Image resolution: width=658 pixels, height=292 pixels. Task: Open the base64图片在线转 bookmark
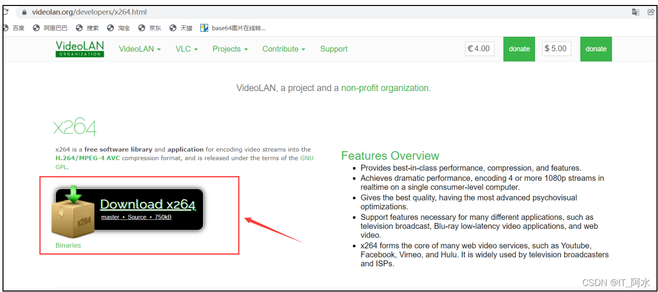[x=233, y=28]
